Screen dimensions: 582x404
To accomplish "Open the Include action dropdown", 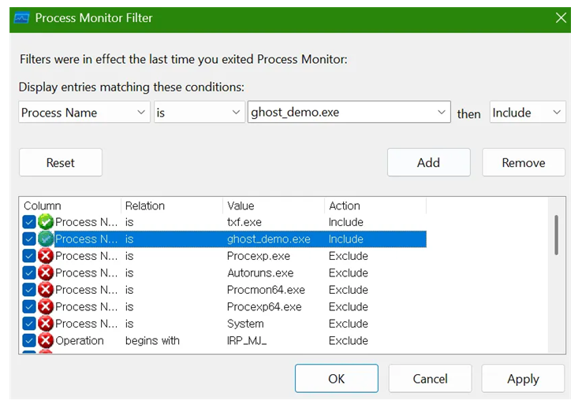I will (x=527, y=113).
